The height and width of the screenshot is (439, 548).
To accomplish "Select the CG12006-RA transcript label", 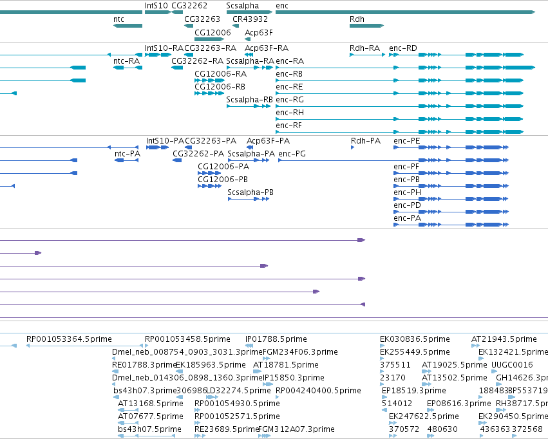I will point(220,74).
